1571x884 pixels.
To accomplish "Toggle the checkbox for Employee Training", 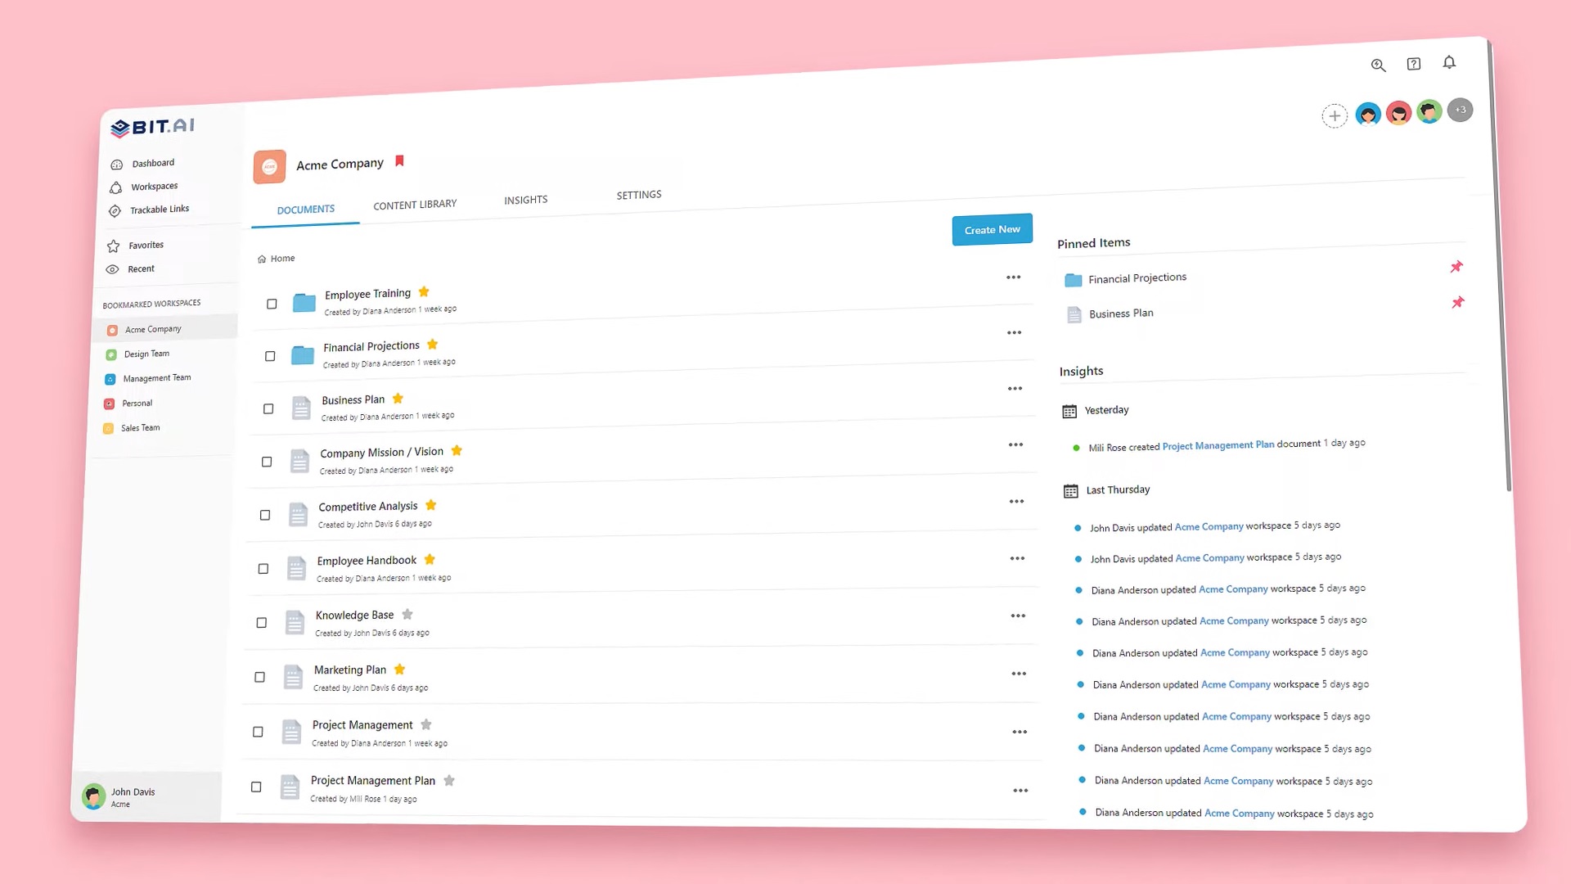I will (x=271, y=302).
